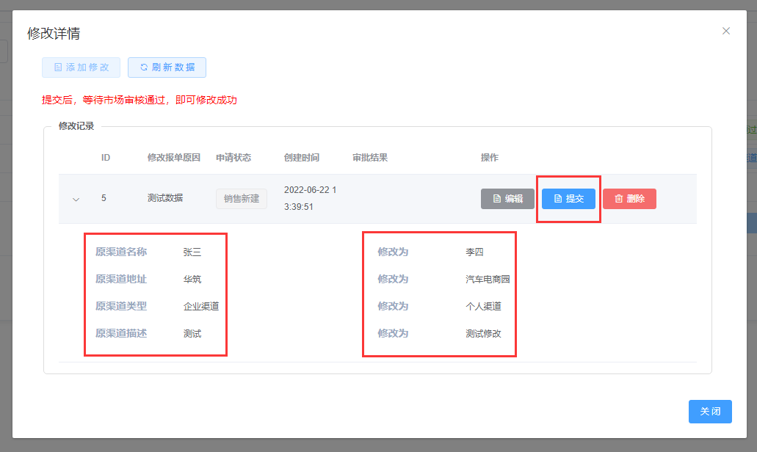This screenshot has width=757, height=452.
Task: Submit the record with the blue 提交 button
Action: (x=568, y=199)
